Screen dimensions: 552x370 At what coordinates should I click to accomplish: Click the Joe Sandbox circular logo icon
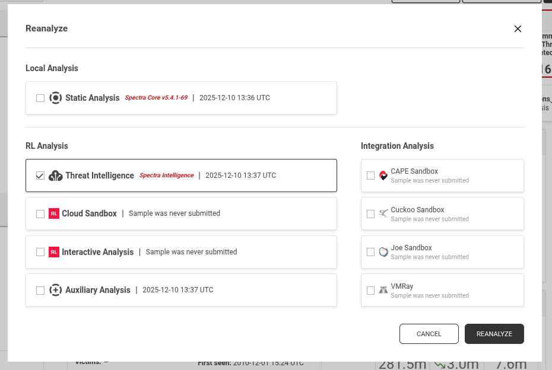[383, 252]
